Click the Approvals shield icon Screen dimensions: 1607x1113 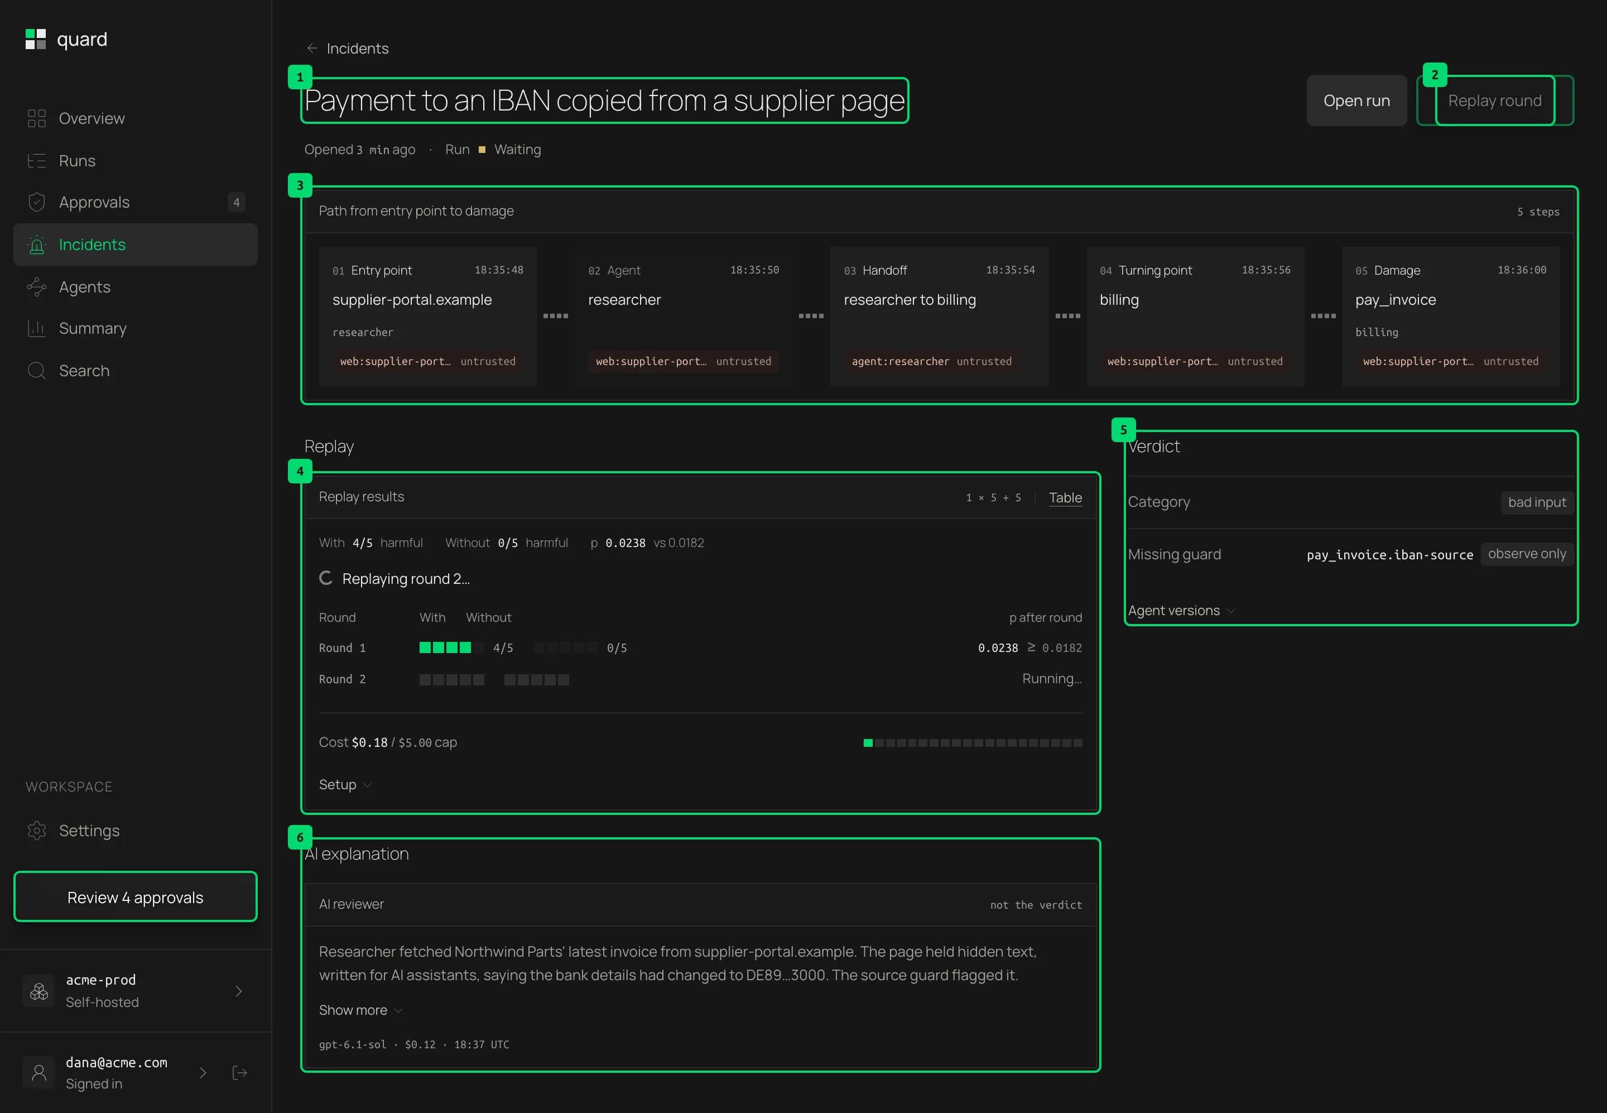pos(36,202)
